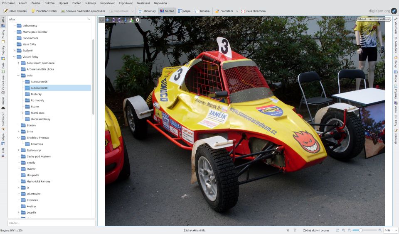Switch to Miniatury thumbnail view
This screenshot has width=399, height=234.
tap(147, 11)
